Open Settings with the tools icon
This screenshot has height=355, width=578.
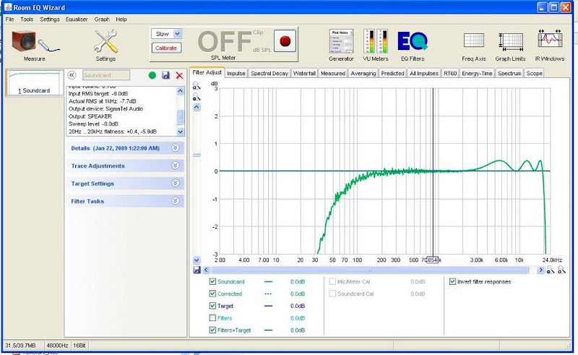click(x=105, y=42)
